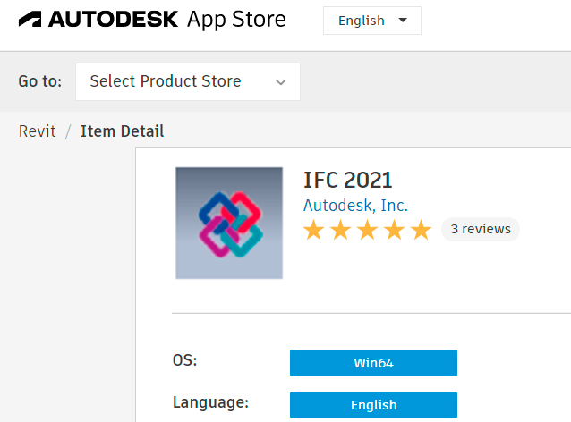Open the English language dropdown in header
571x422 pixels.
(372, 21)
